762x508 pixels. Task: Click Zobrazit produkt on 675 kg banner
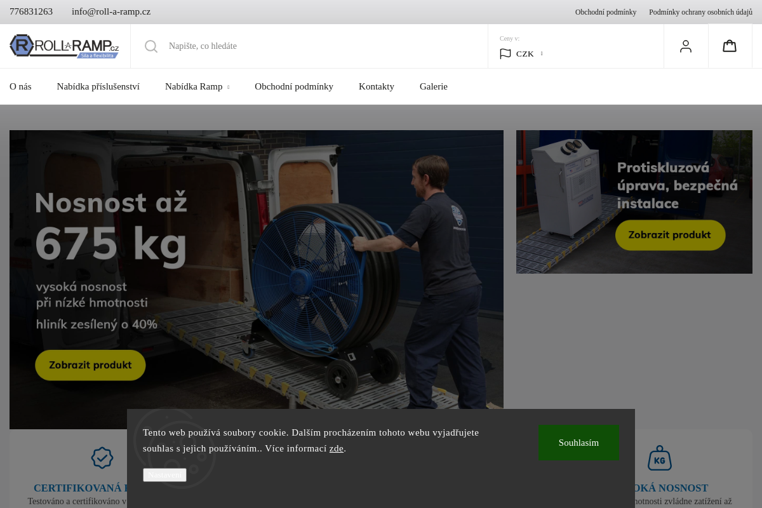coord(90,365)
